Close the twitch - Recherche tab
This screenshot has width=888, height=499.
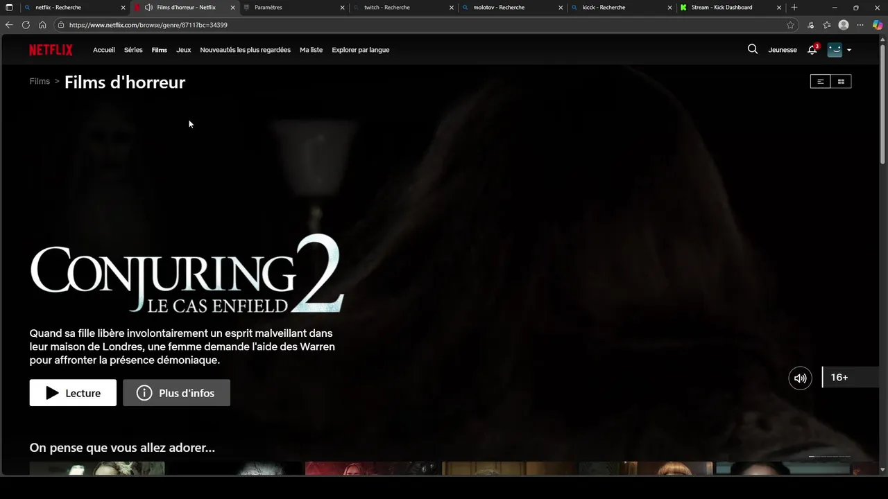point(452,8)
